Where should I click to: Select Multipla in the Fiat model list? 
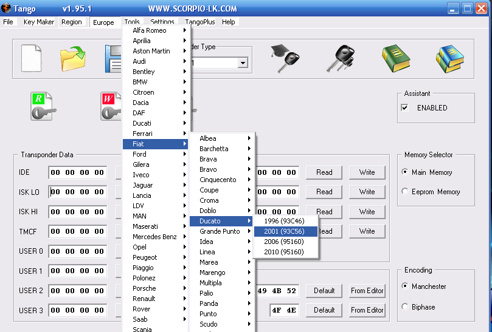point(222,283)
